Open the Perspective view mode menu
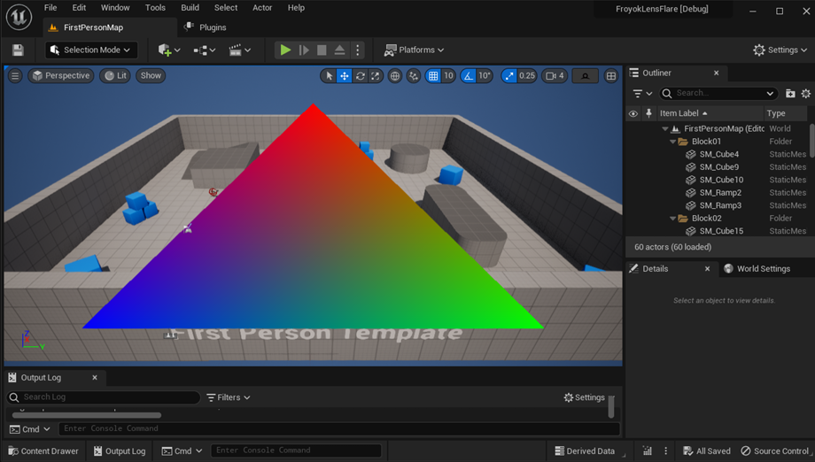The height and width of the screenshot is (462, 815). [61, 76]
